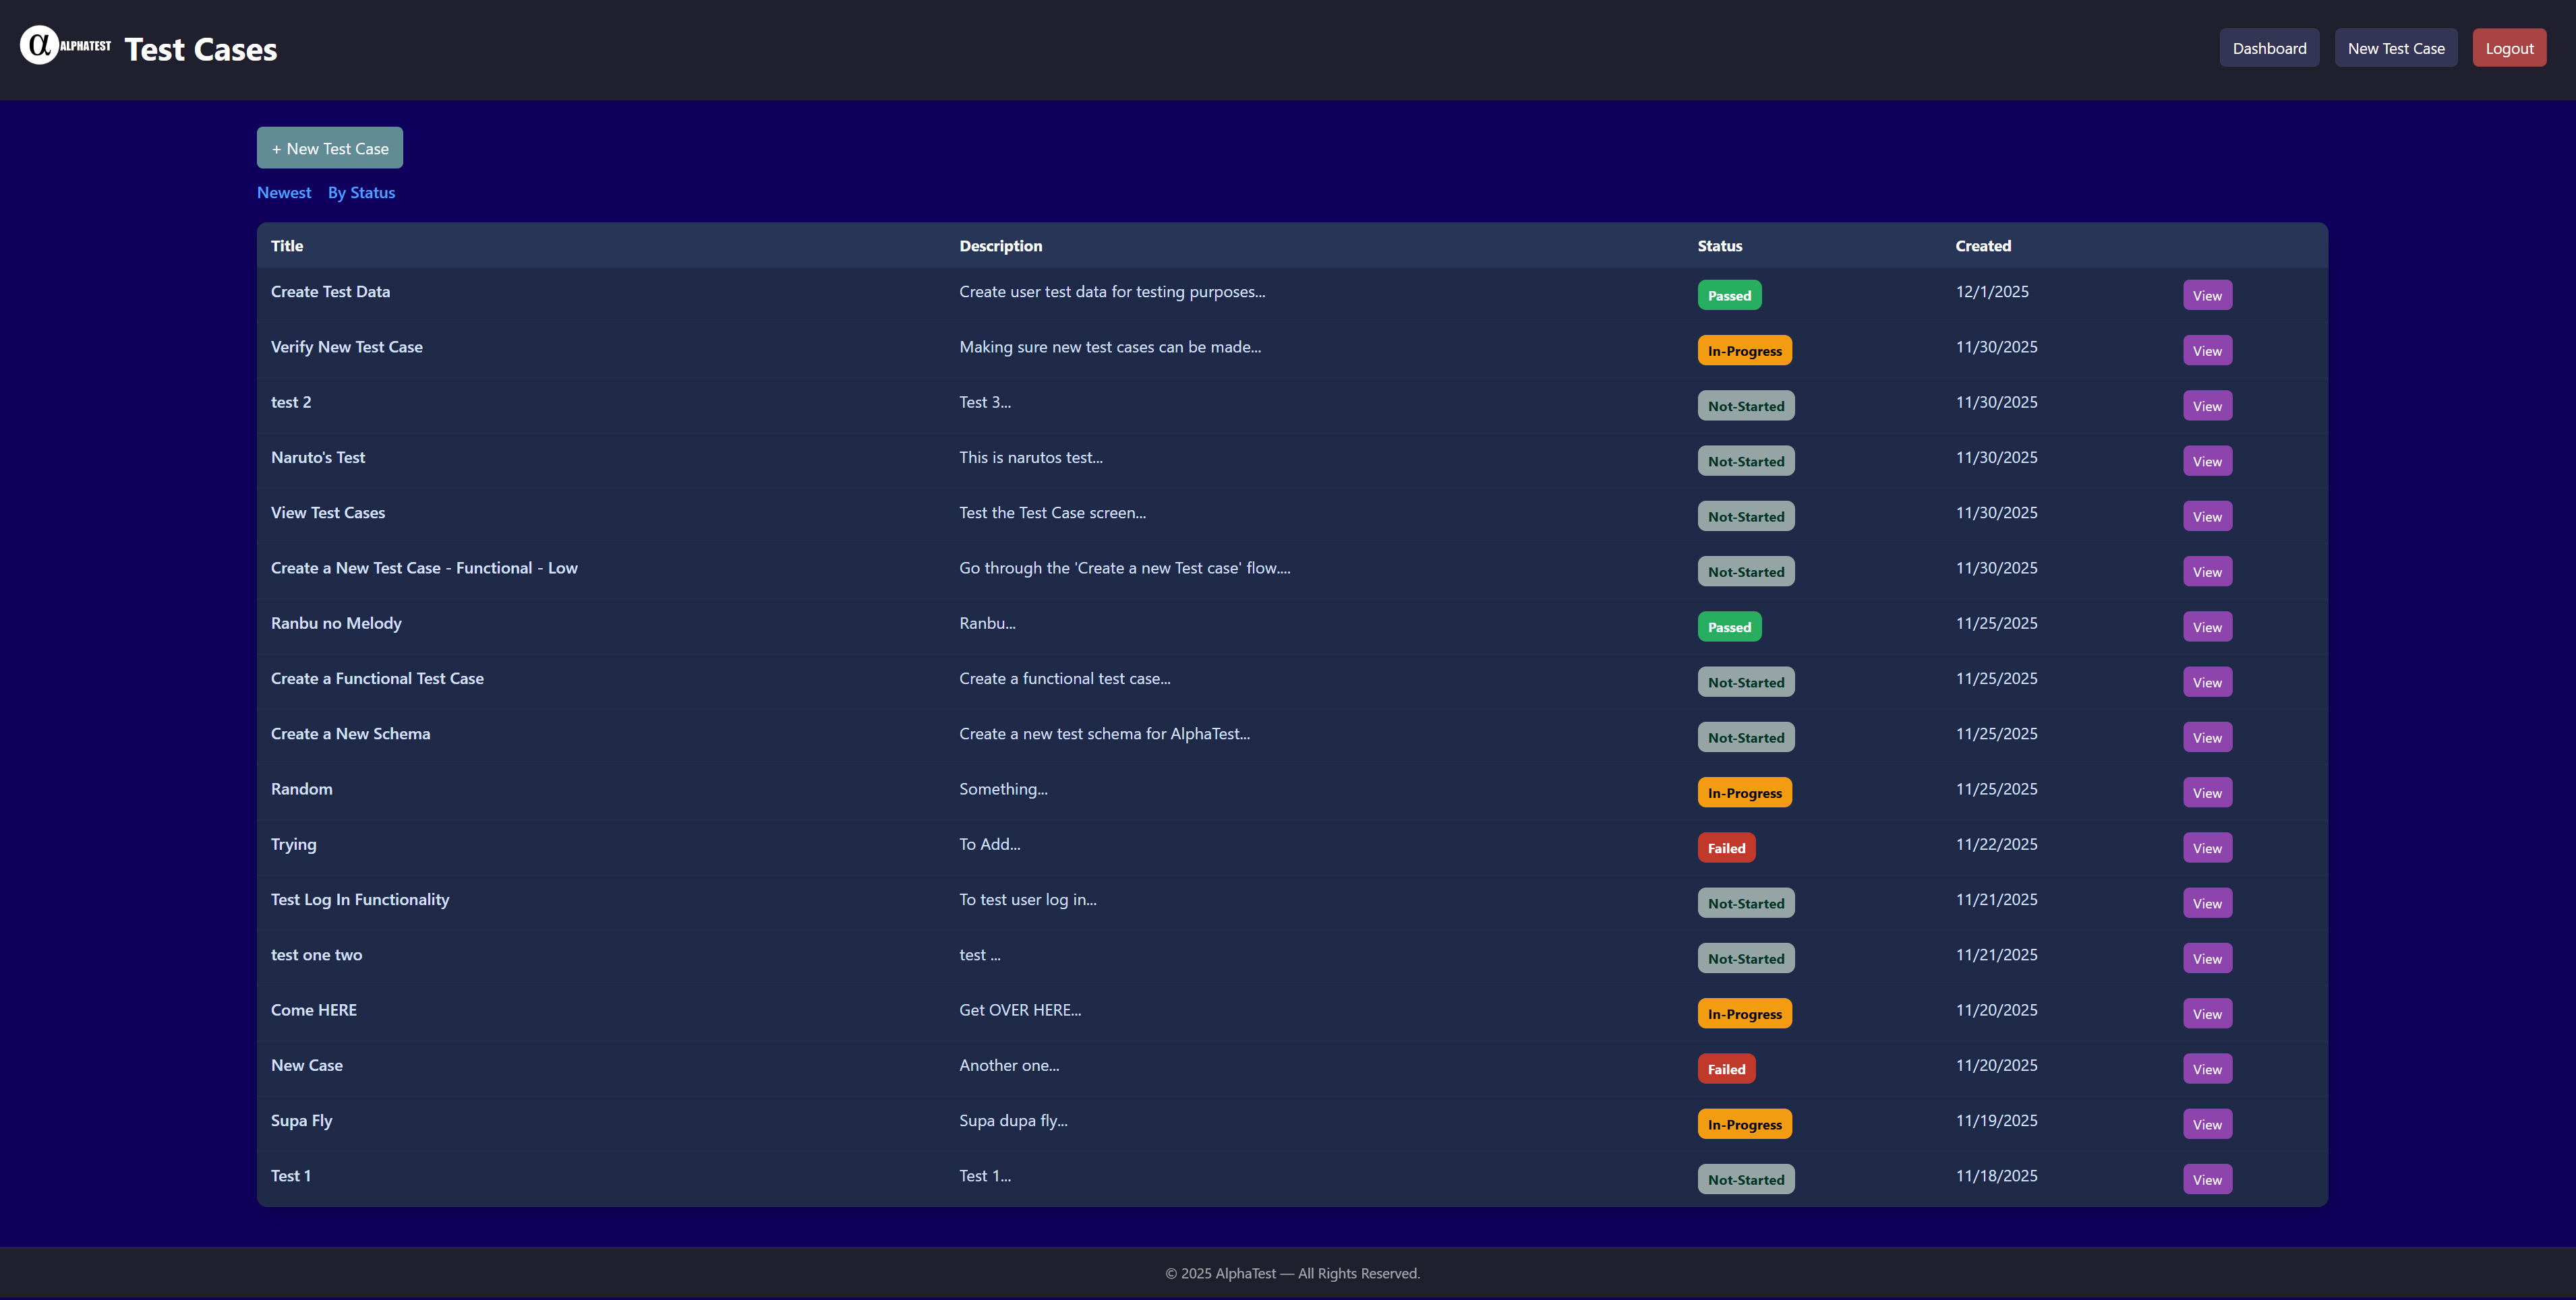The width and height of the screenshot is (2576, 1300).
Task: Log out using the red Logout button
Action: coord(2508,48)
